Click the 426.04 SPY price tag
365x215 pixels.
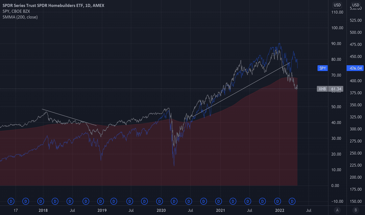coord(355,68)
